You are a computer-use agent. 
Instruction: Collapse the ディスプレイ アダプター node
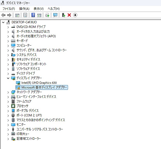click(8, 78)
